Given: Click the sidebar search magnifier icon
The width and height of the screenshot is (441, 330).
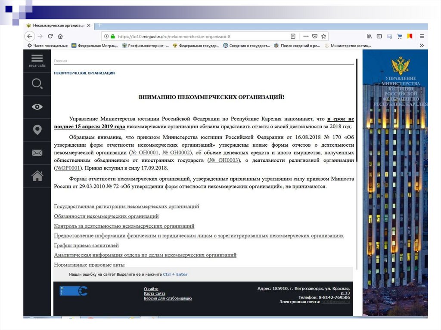Looking at the screenshot, I should tap(37, 84).
